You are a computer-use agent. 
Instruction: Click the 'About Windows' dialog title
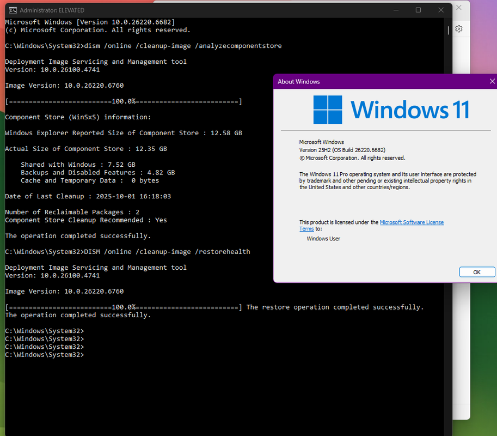(x=298, y=82)
